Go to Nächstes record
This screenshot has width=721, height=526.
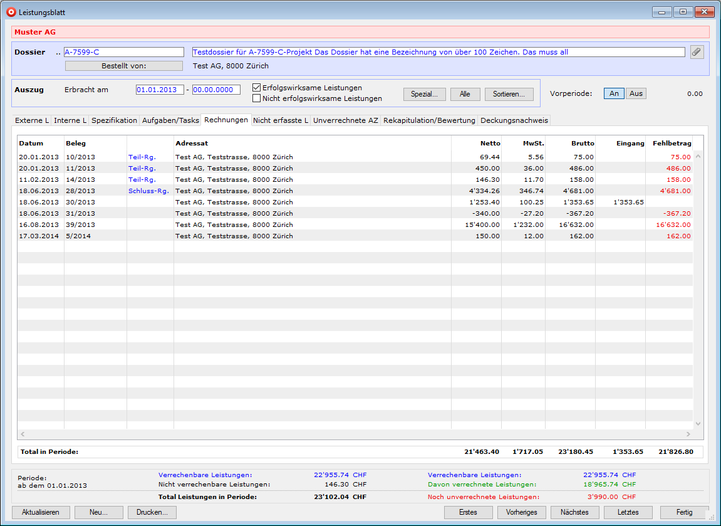click(x=574, y=512)
